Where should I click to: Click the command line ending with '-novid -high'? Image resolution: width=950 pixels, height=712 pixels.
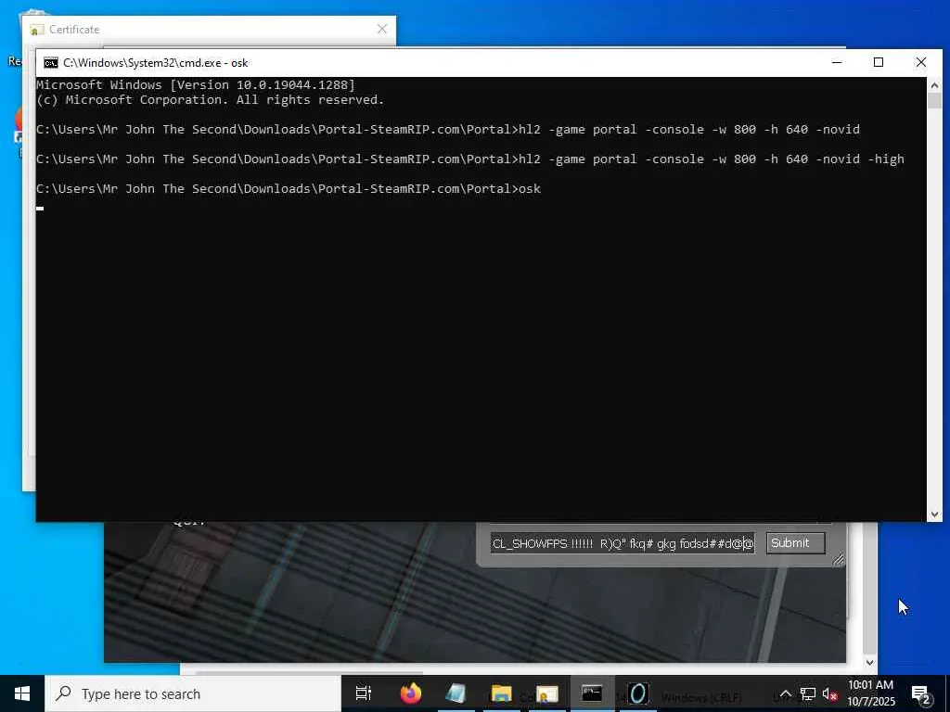click(470, 159)
